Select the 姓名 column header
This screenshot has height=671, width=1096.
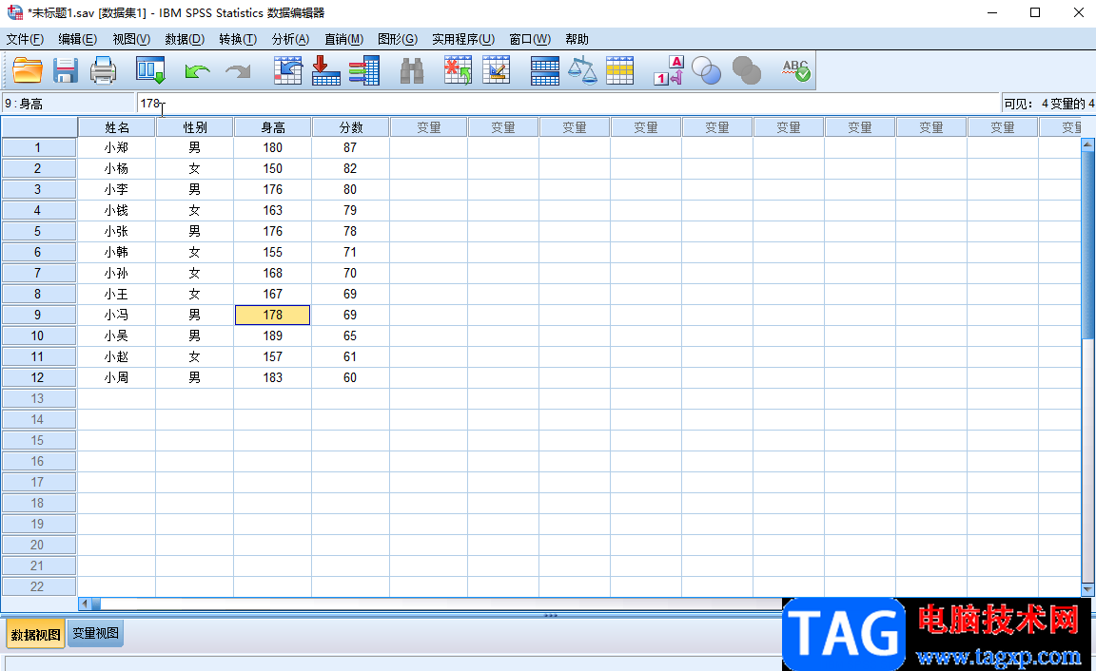(117, 127)
